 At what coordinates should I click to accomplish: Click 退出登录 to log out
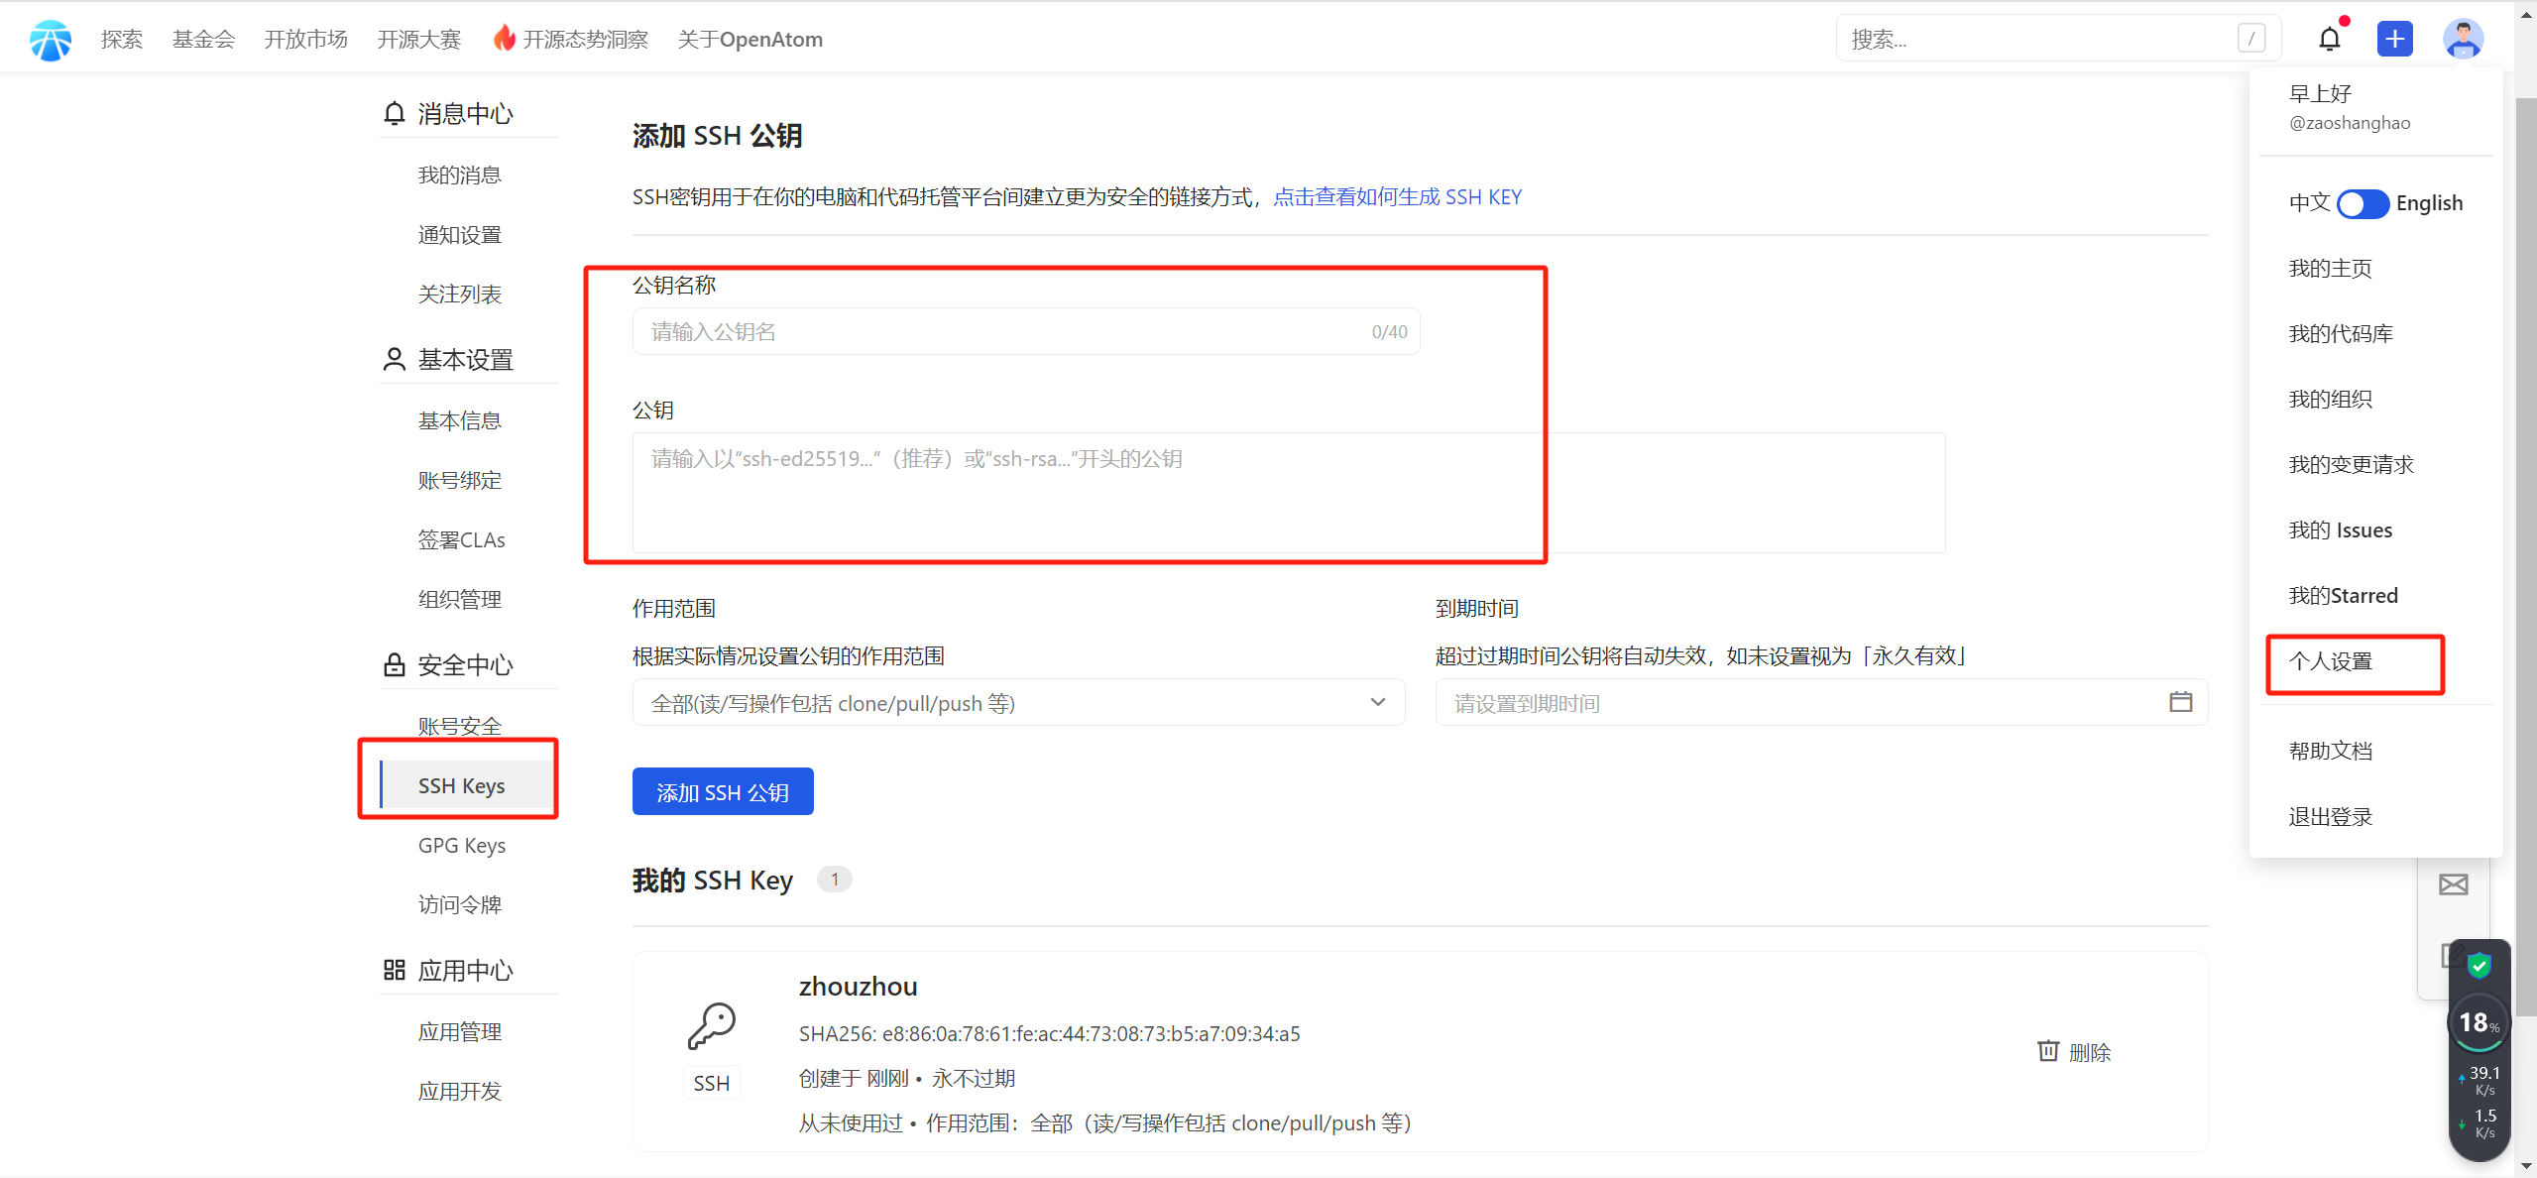2331,817
